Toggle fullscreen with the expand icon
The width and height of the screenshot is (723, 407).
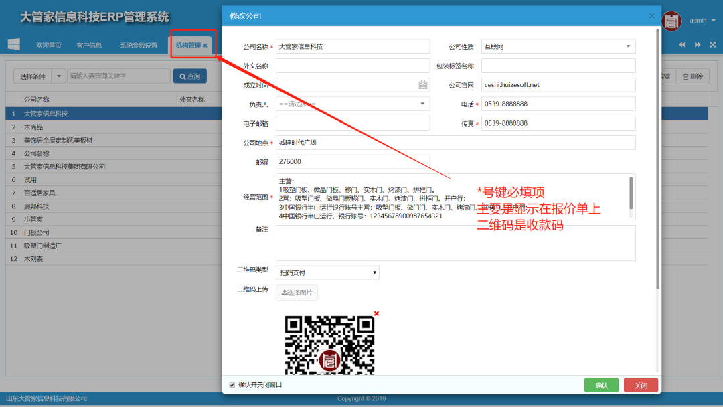[x=712, y=45]
